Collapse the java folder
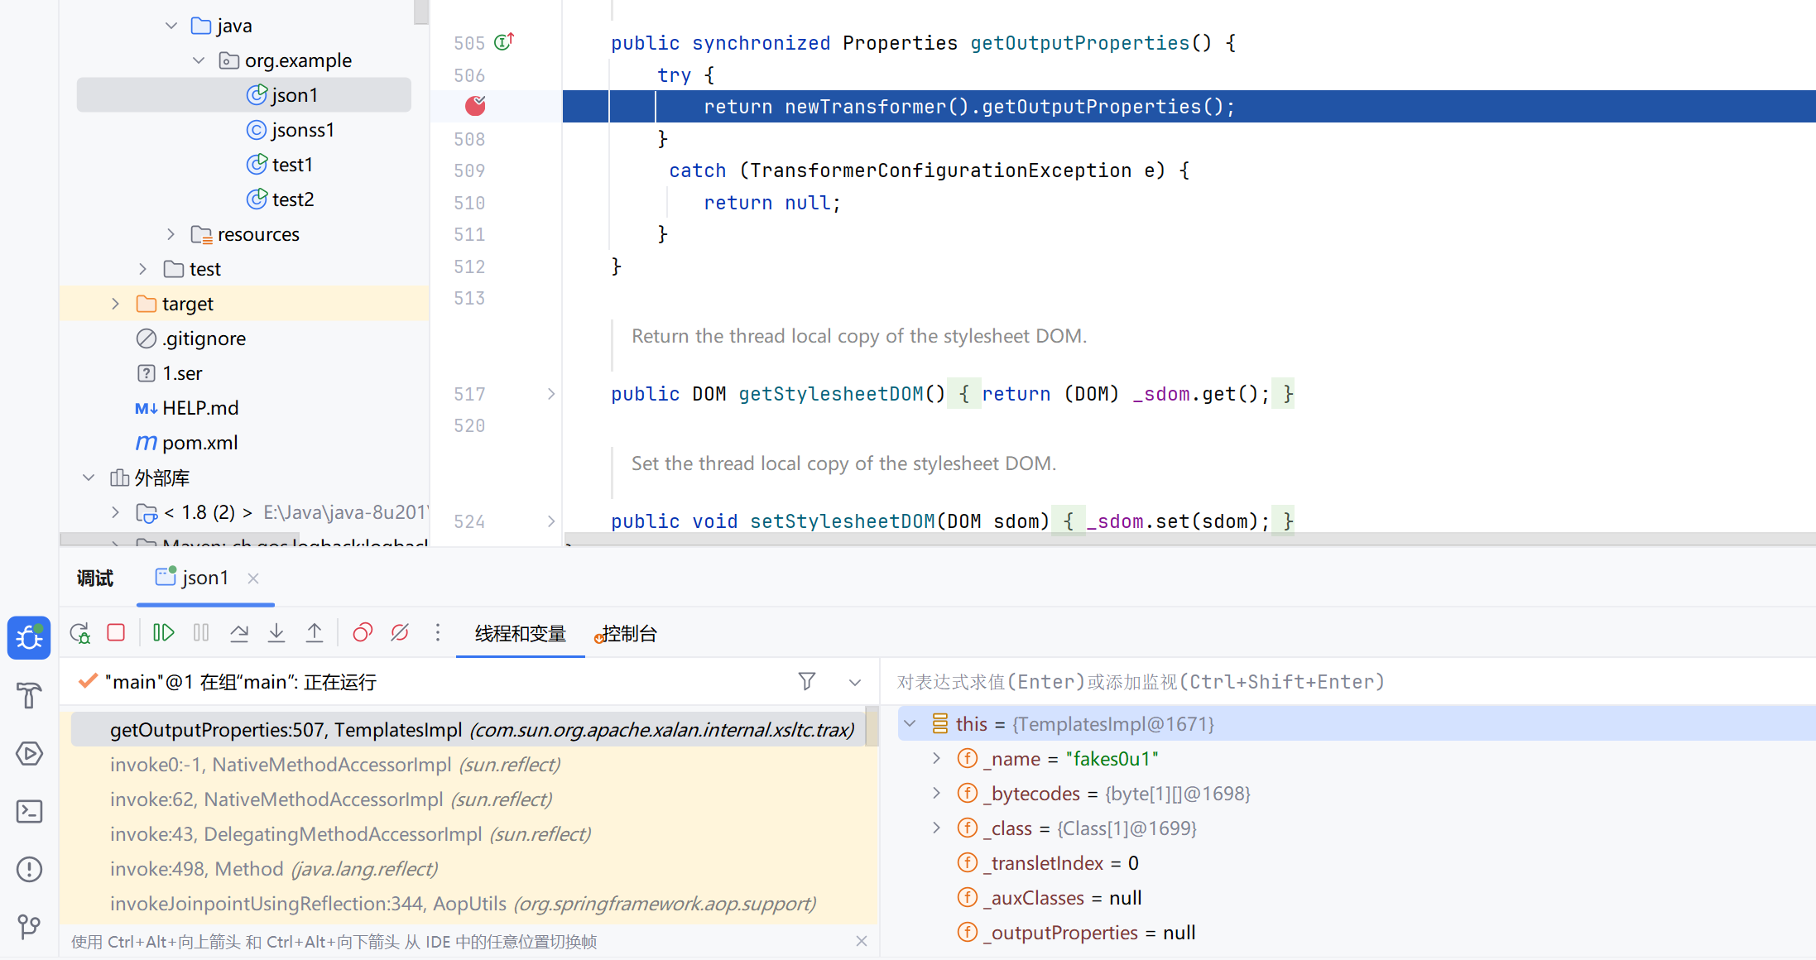This screenshot has height=960, width=1816. point(171,26)
